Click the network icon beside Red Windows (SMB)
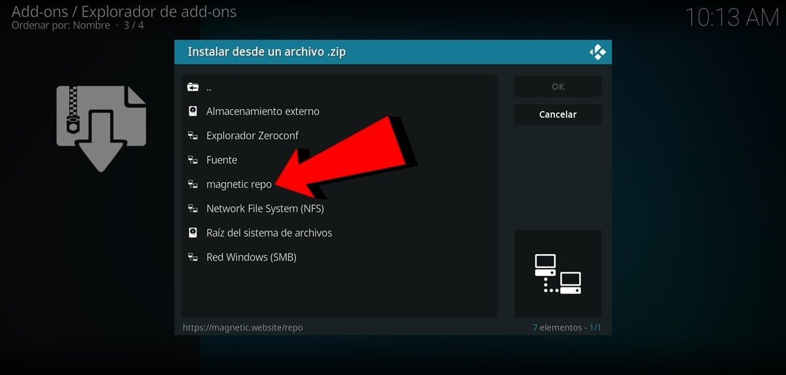 tap(193, 257)
